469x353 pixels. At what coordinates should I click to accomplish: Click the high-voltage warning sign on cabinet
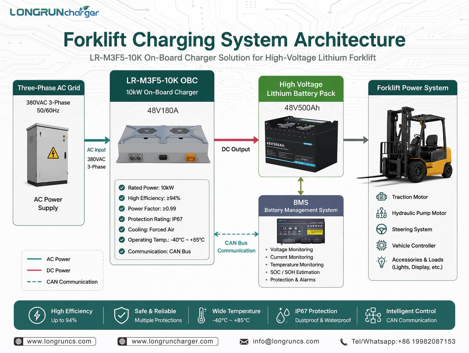pyautogui.click(x=53, y=153)
